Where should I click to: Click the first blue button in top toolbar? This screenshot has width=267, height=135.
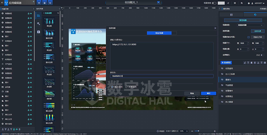[39, 3]
